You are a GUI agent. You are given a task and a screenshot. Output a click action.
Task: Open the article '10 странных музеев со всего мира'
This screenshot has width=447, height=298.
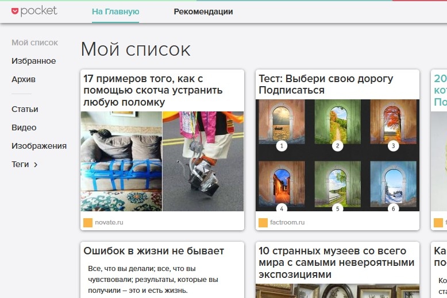pyautogui.click(x=336, y=262)
